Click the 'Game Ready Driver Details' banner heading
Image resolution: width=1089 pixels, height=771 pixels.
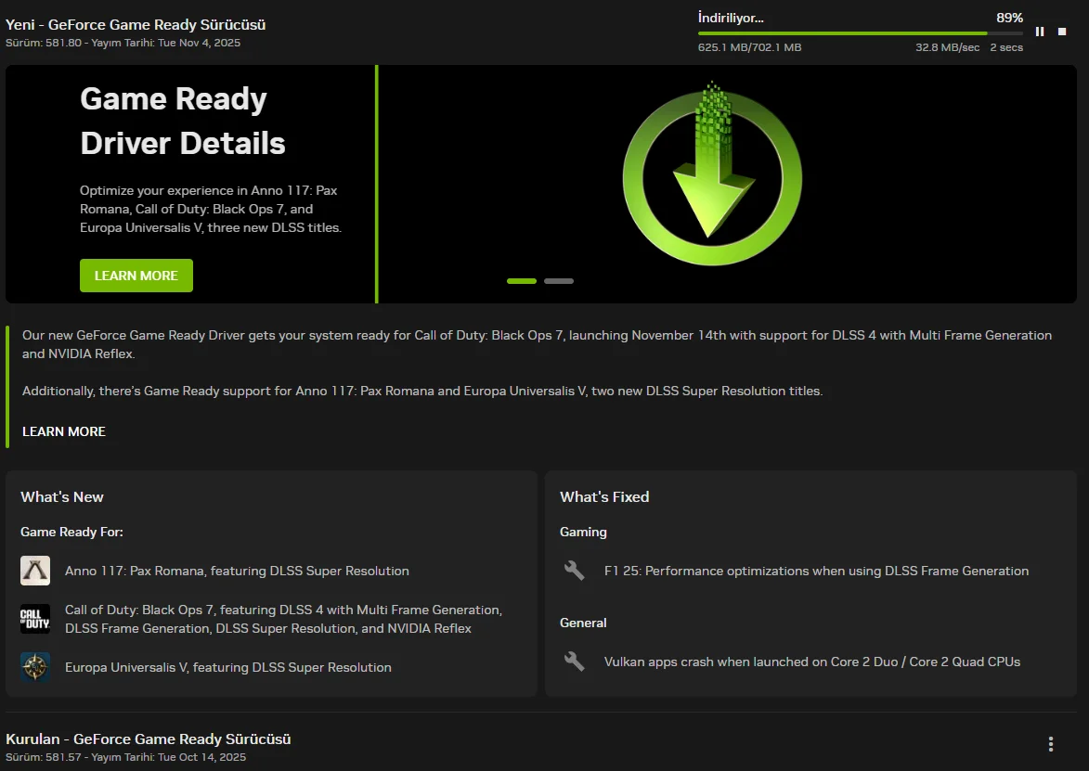[x=183, y=121]
